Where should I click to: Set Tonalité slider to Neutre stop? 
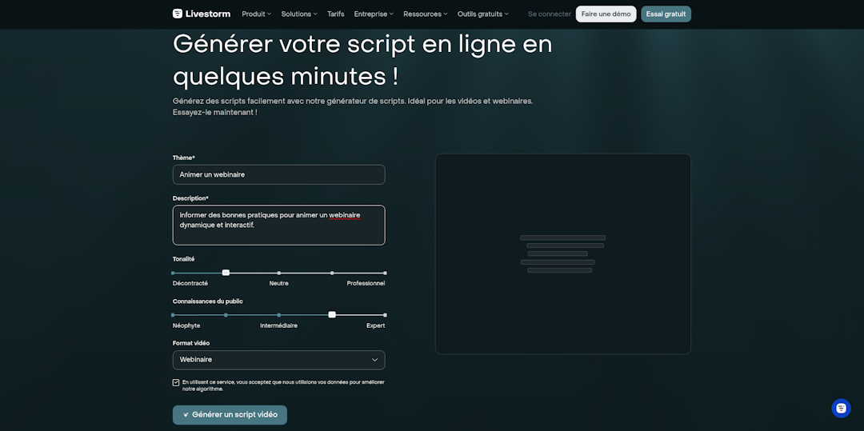coord(279,273)
